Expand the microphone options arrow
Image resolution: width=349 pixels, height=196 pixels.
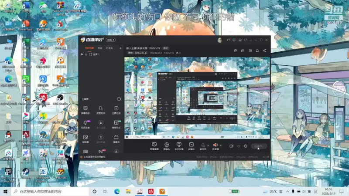coord(209,145)
